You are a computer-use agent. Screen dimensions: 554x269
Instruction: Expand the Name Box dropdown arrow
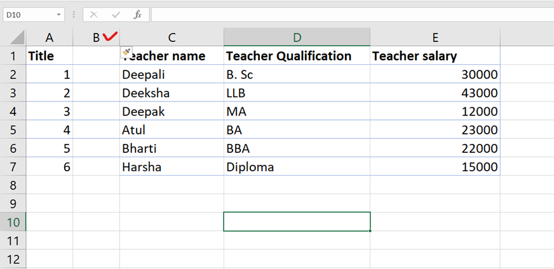click(x=59, y=14)
